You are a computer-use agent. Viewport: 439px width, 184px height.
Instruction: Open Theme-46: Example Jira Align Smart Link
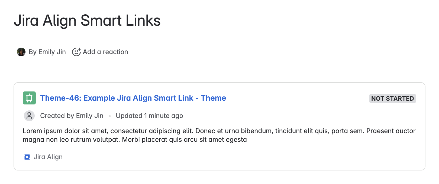[133, 98]
